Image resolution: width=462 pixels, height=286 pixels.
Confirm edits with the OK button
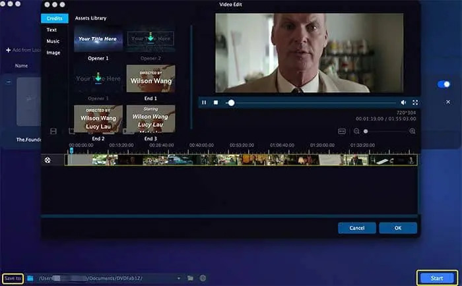coord(397,228)
